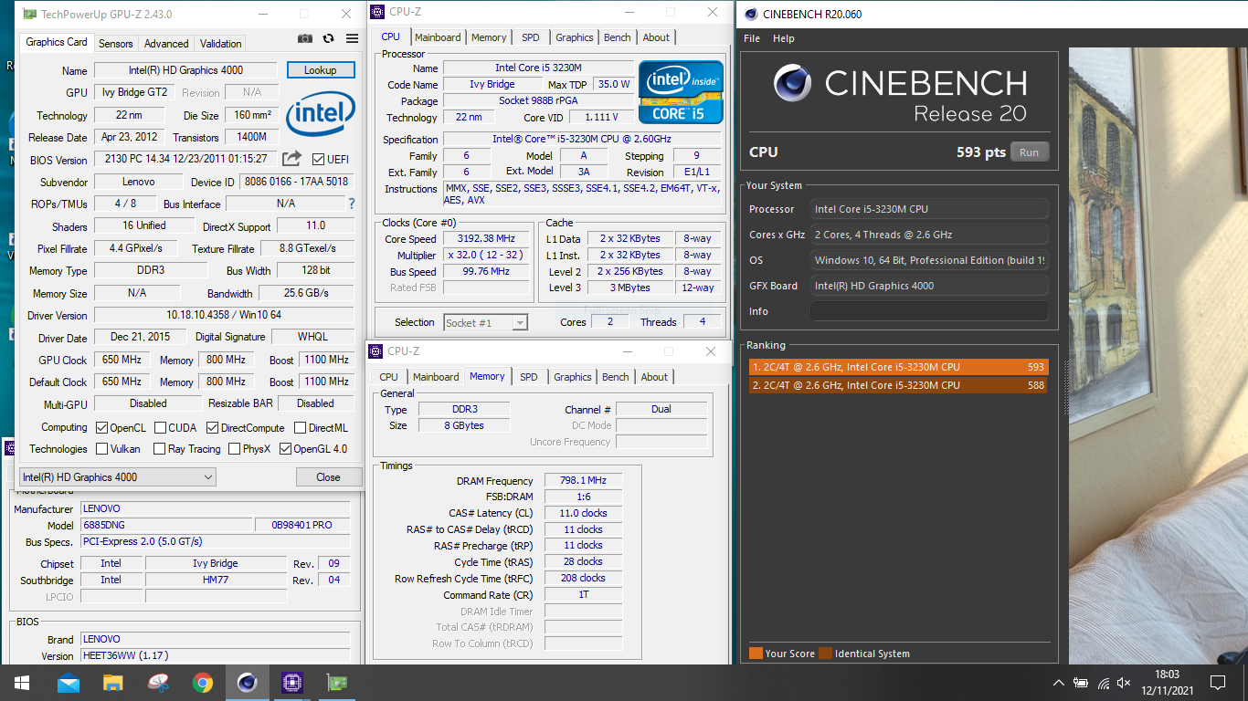
Task: Click the GPU-Z Lookup button
Action: tap(321, 70)
